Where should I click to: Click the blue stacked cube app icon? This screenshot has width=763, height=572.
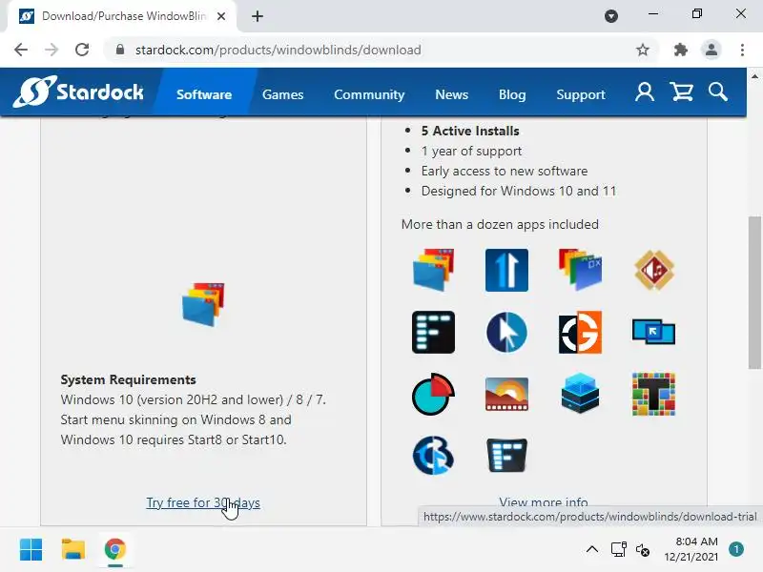[580, 394]
